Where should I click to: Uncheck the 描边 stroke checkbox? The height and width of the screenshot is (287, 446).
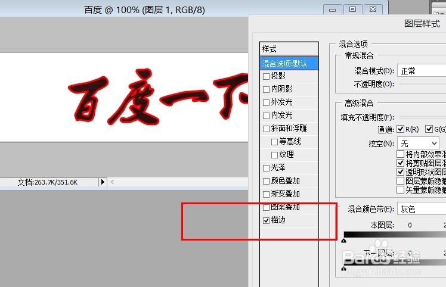(x=267, y=220)
